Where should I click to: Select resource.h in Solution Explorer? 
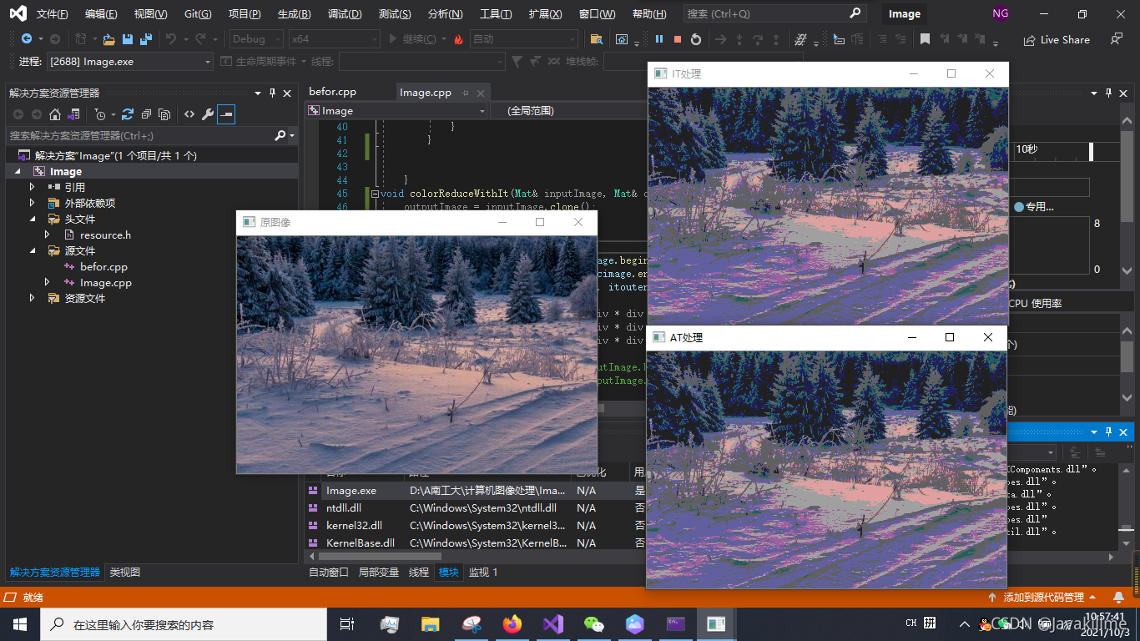(x=105, y=235)
